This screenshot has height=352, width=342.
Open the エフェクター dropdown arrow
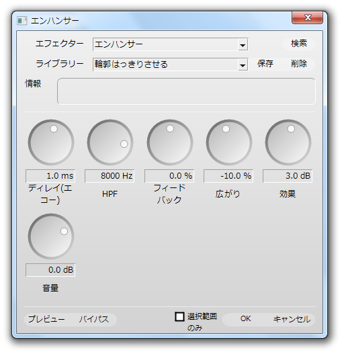[243, 45]
